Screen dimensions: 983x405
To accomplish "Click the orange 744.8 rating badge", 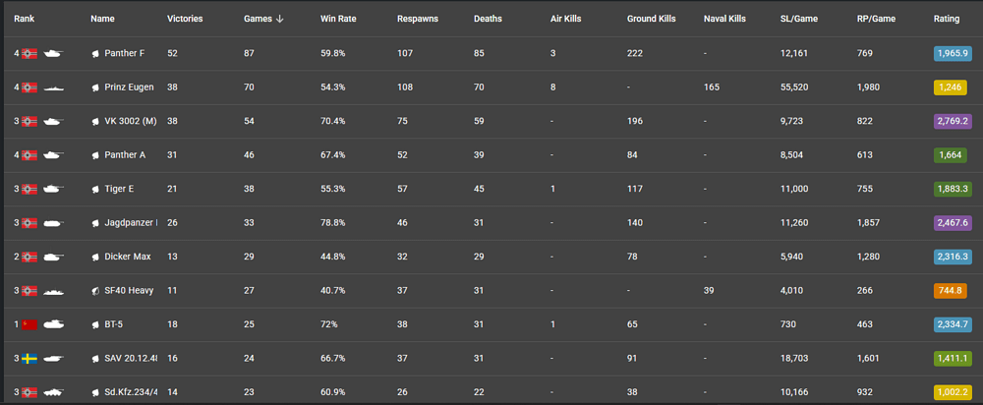I will click(952, 291).
